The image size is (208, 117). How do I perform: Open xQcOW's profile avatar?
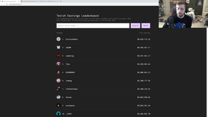(58, 47)
